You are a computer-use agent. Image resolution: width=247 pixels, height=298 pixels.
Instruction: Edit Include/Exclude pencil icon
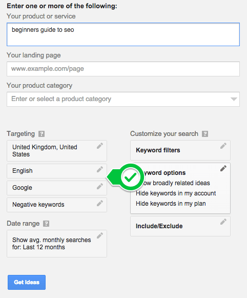223,222
